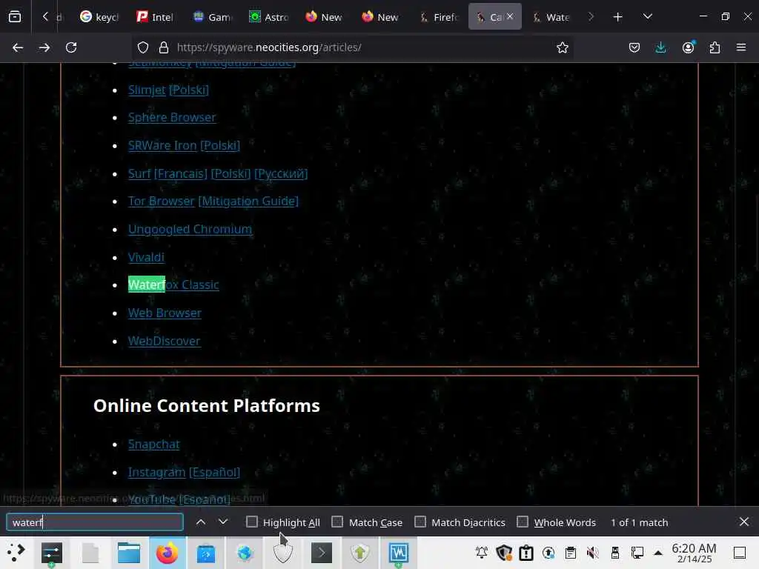Open clock showing 6:20 AM
Screen dimensions: 759x569
(x=694, y=553)
